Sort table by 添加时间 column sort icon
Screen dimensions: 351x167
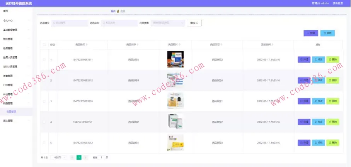[273, 45]
